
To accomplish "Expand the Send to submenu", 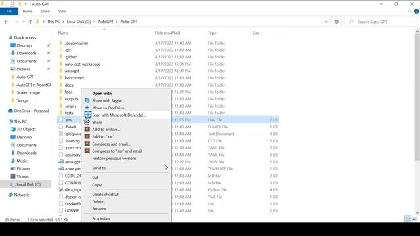I will pos(126,168).
